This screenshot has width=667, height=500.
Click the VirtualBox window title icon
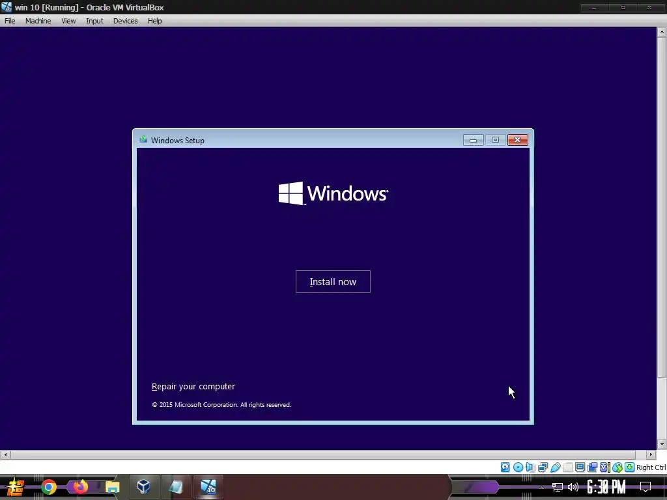tap(7, 7)
